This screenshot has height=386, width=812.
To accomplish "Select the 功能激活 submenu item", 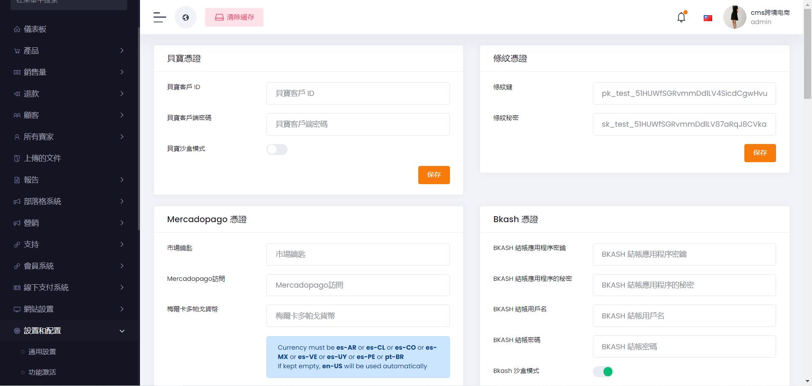I will click(x=42, y=372).
